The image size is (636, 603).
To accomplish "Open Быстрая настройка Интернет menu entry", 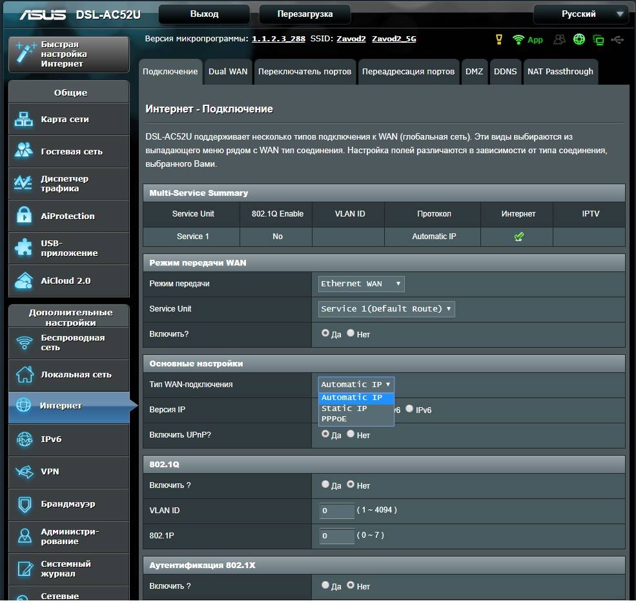I will 69,54.
